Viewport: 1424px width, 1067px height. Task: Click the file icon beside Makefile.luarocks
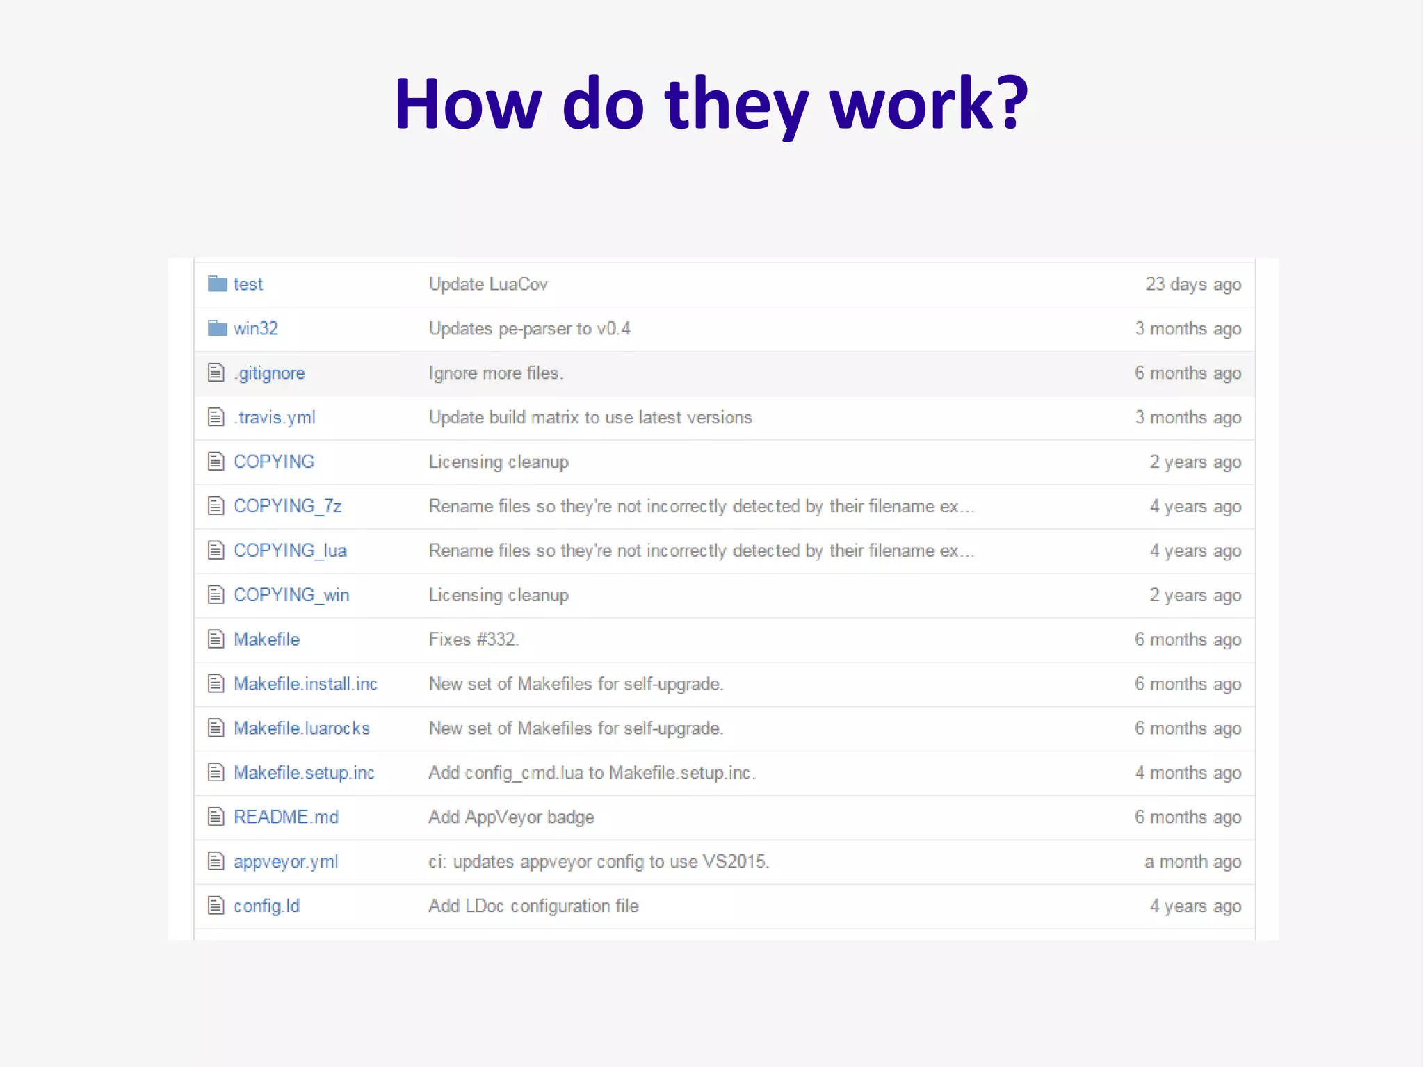[216, 728]
